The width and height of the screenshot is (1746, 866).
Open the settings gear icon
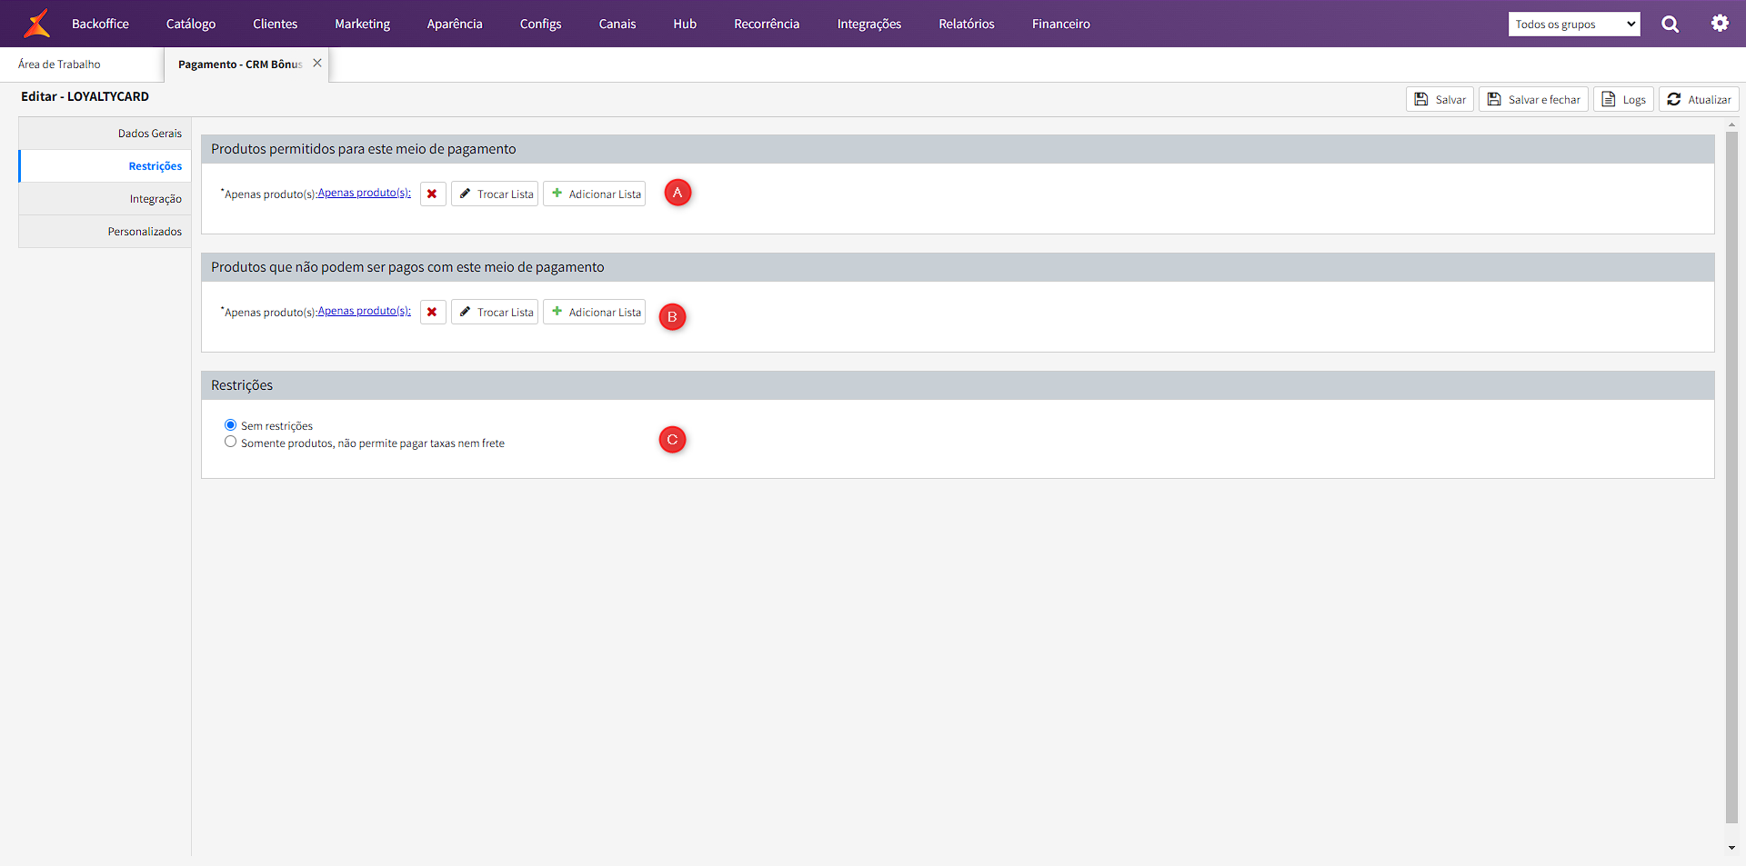point(1720,24)
